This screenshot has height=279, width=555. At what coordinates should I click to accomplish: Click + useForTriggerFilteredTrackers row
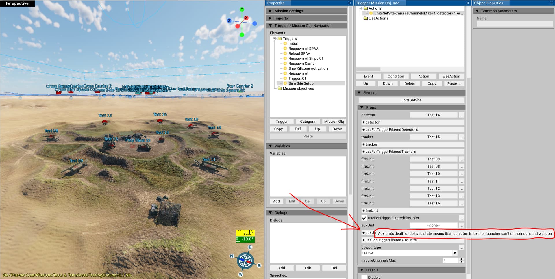pyautogui.click(x=412, y=152)
